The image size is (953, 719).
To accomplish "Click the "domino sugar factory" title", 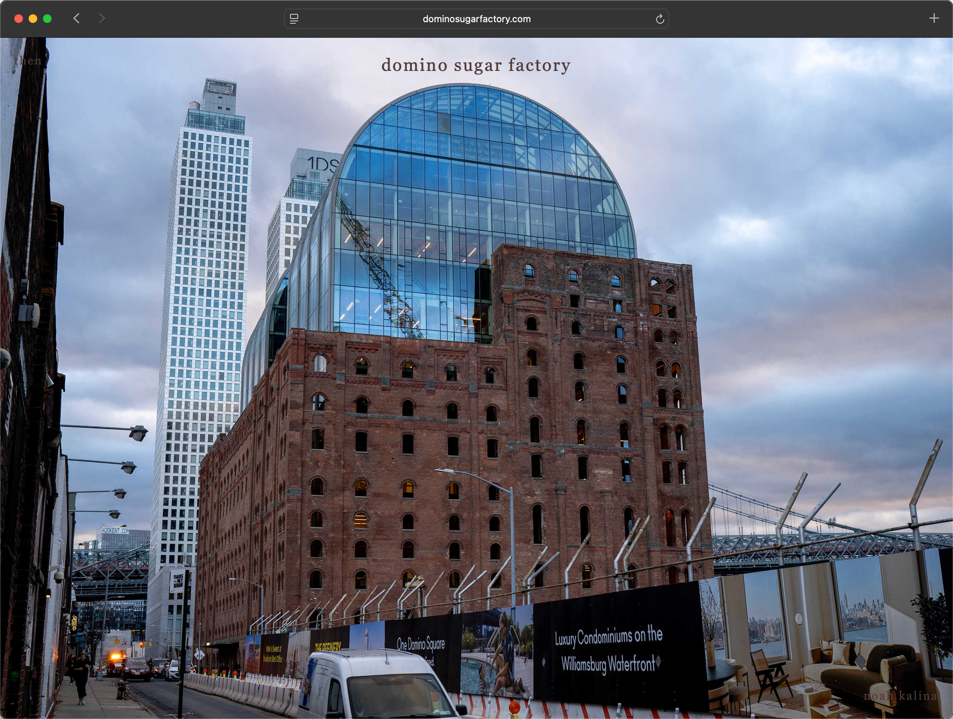I will click(x=476, y=65).
